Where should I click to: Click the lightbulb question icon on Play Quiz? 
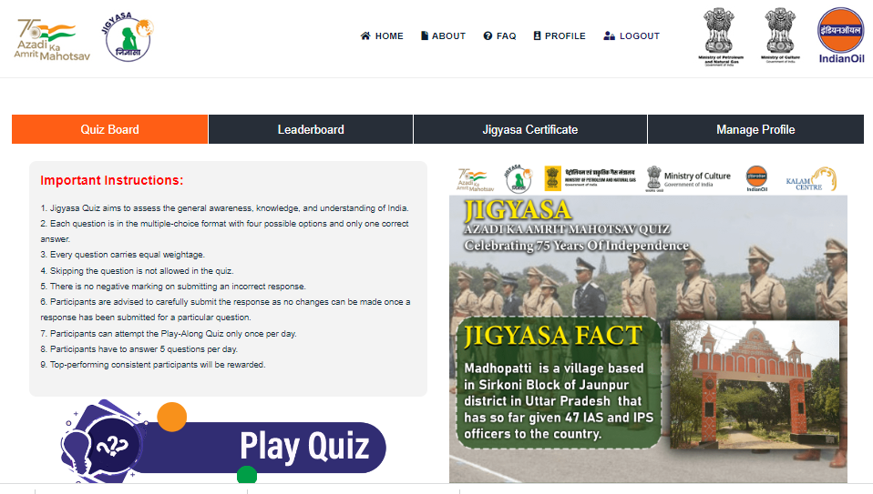click(x=103, y=442)
